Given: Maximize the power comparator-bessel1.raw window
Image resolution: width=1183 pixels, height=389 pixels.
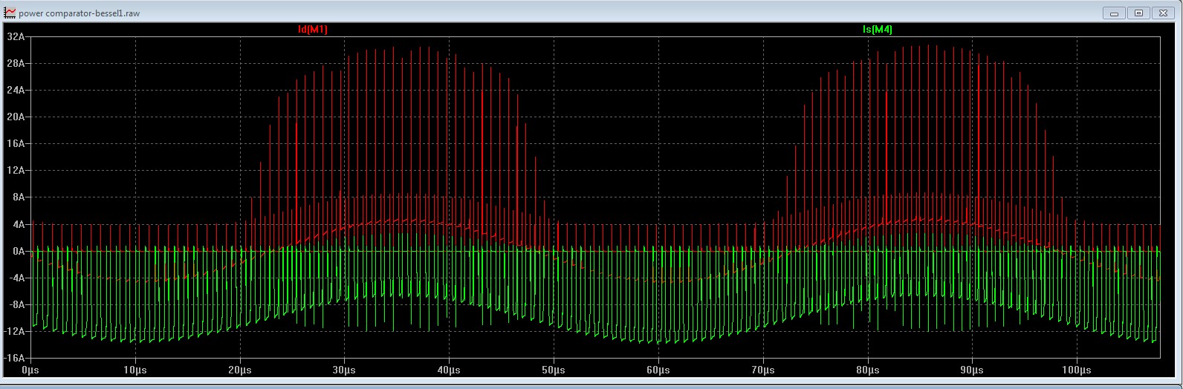Looking at the screenshot, I should click(1138, 13).
